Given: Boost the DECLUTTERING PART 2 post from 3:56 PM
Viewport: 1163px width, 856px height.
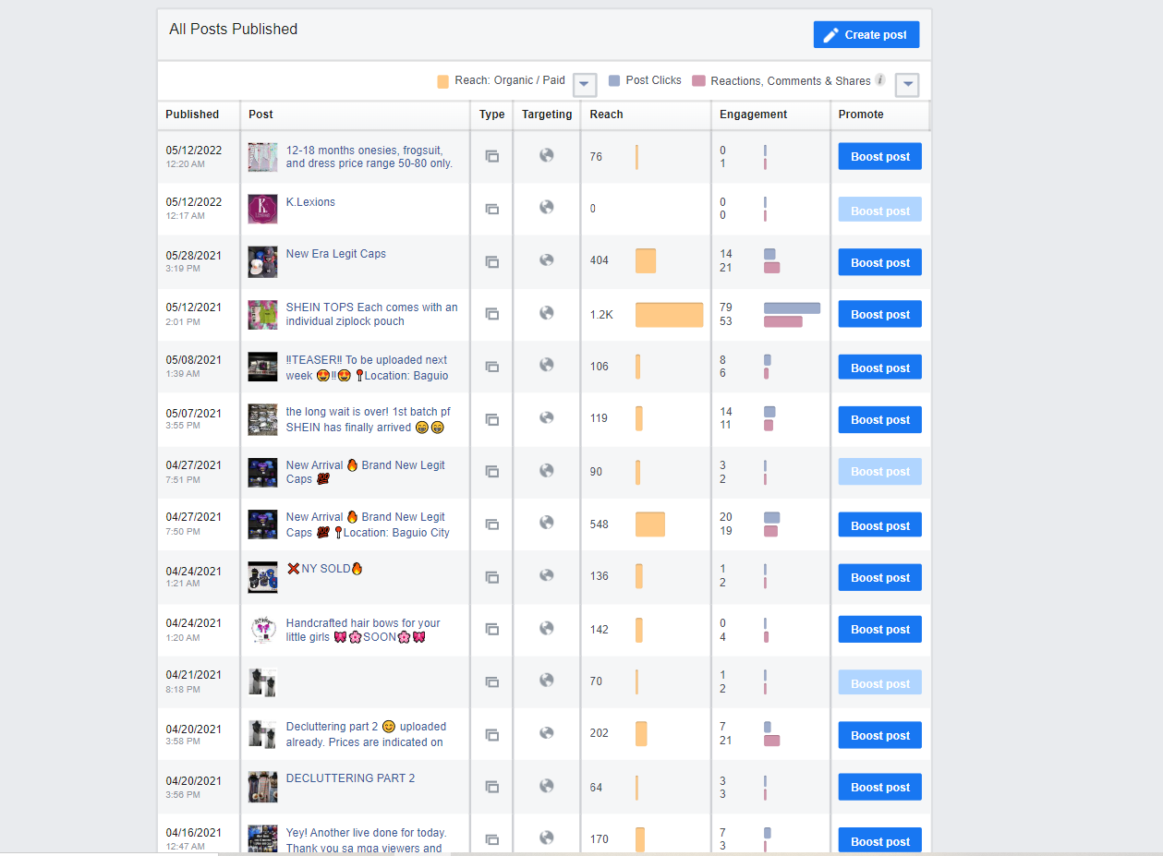Looking at the screenshot, I should [880, 787].
